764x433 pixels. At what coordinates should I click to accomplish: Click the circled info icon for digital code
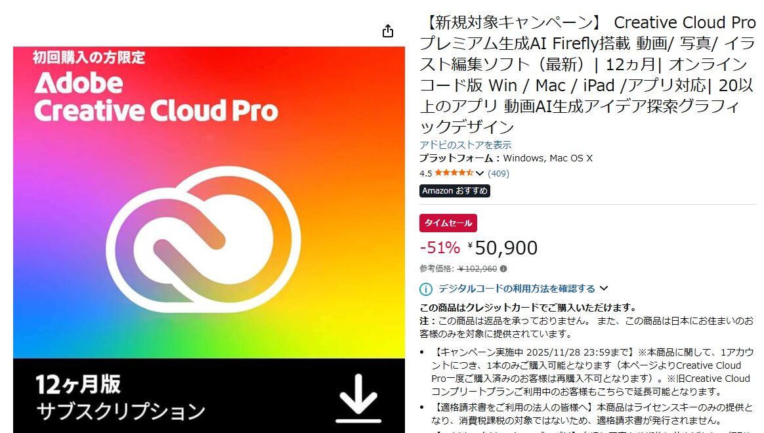click(x=426, y=289)
